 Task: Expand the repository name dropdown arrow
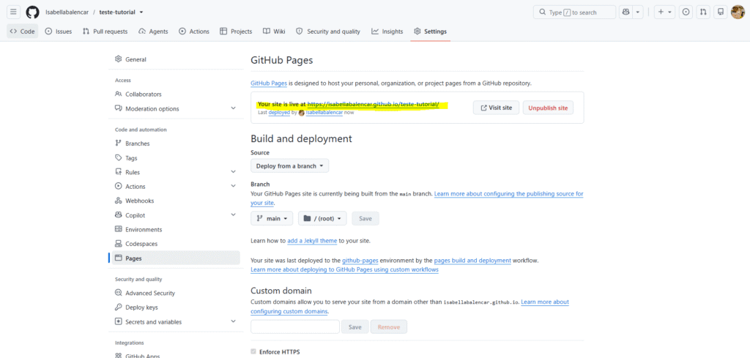click(141, 12)
